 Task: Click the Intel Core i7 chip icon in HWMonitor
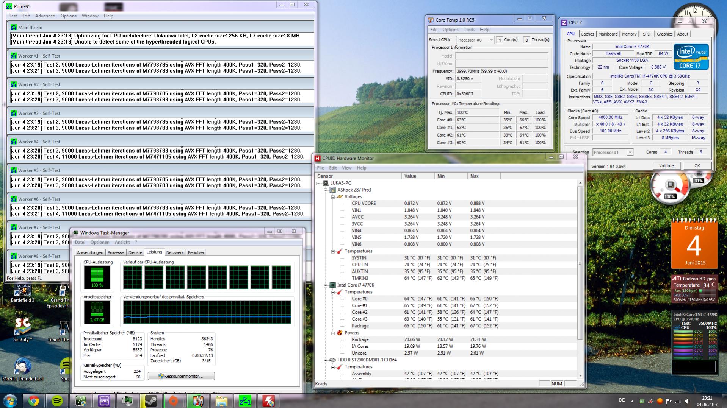coord(332,285)
